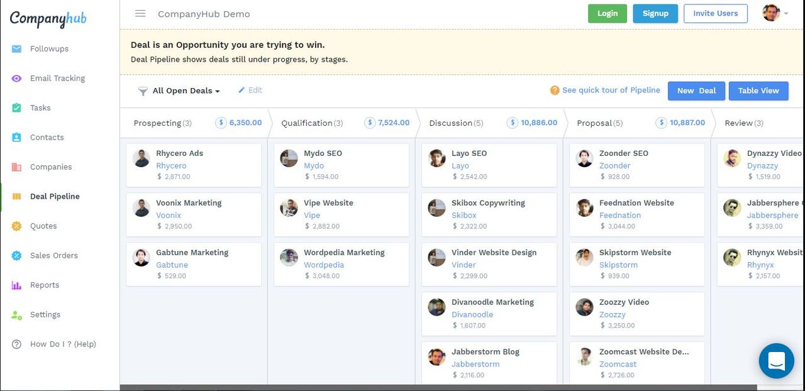Open the Rhycero company link
The height and width of the screenshot is (391, 805).
click(171, 166)
